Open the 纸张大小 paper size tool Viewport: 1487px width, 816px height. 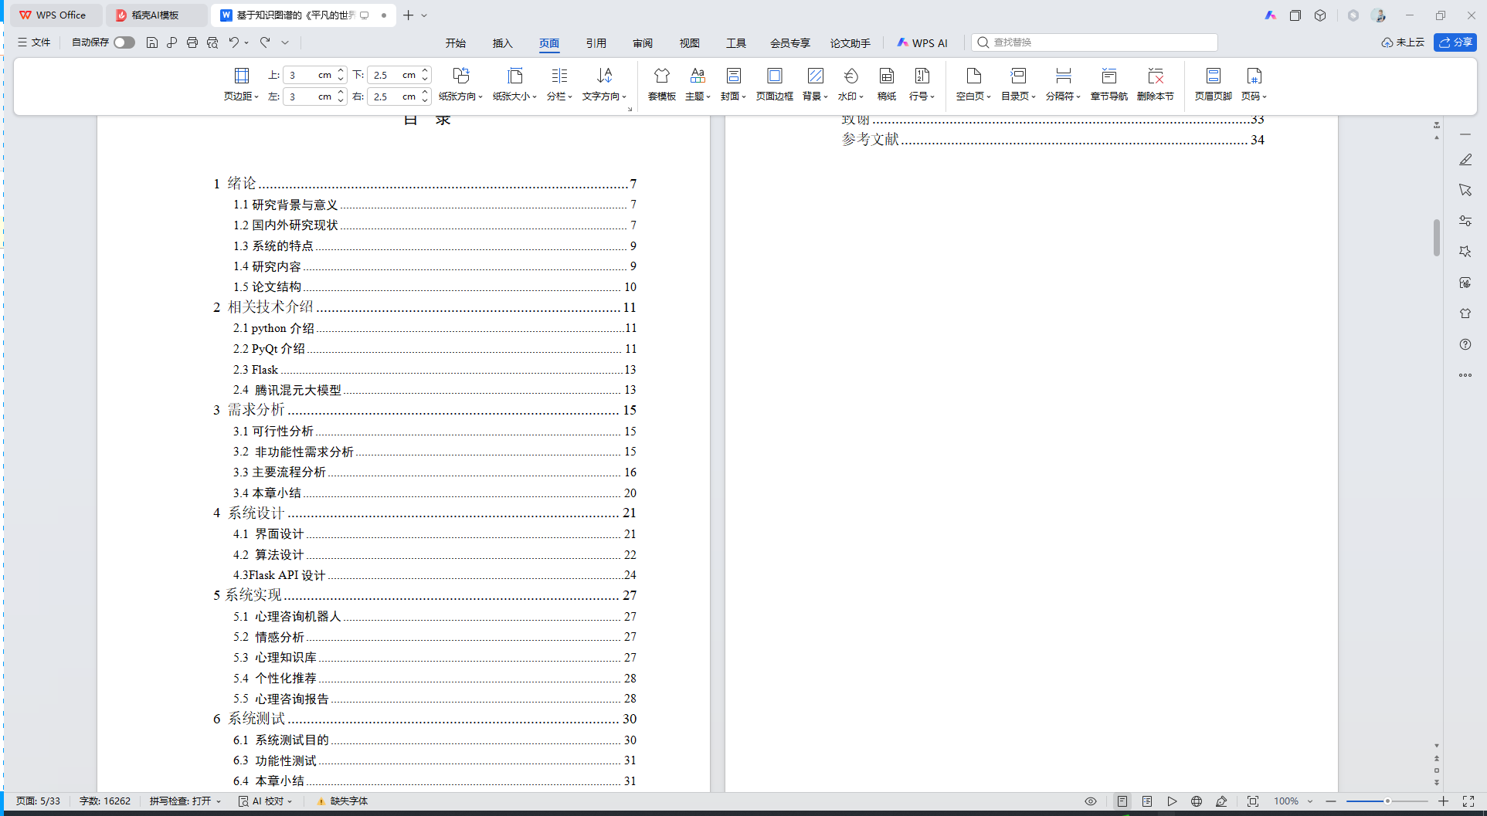coord(514,84)
